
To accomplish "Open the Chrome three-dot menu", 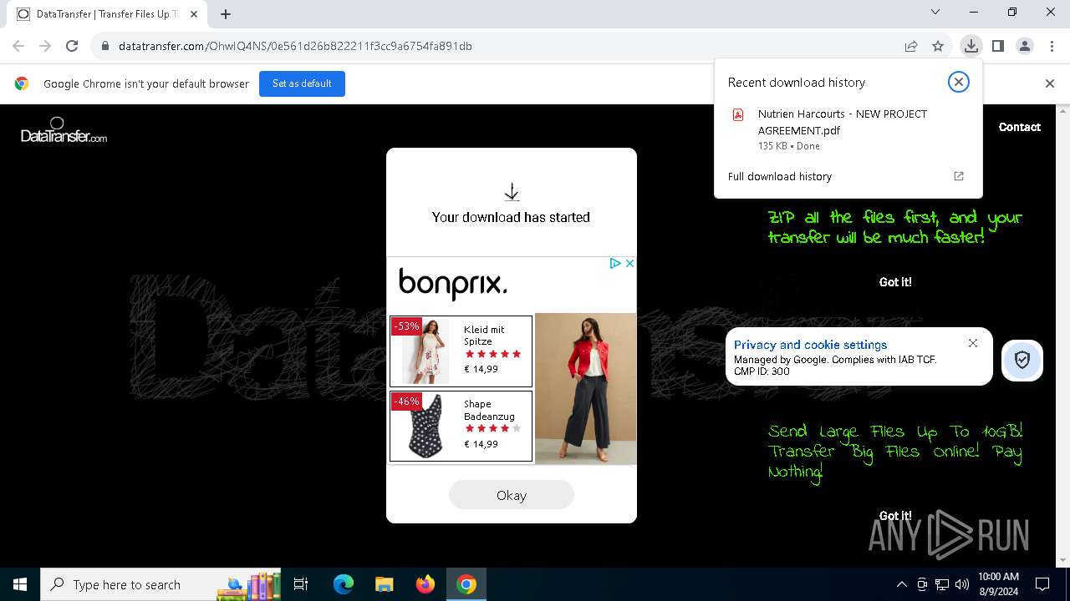I will pyautogui.click(x=1052, y=46).
